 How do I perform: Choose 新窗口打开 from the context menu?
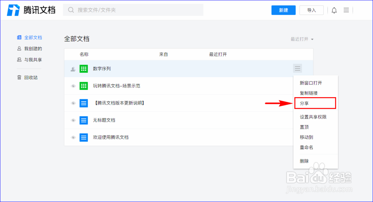point(311,83)
